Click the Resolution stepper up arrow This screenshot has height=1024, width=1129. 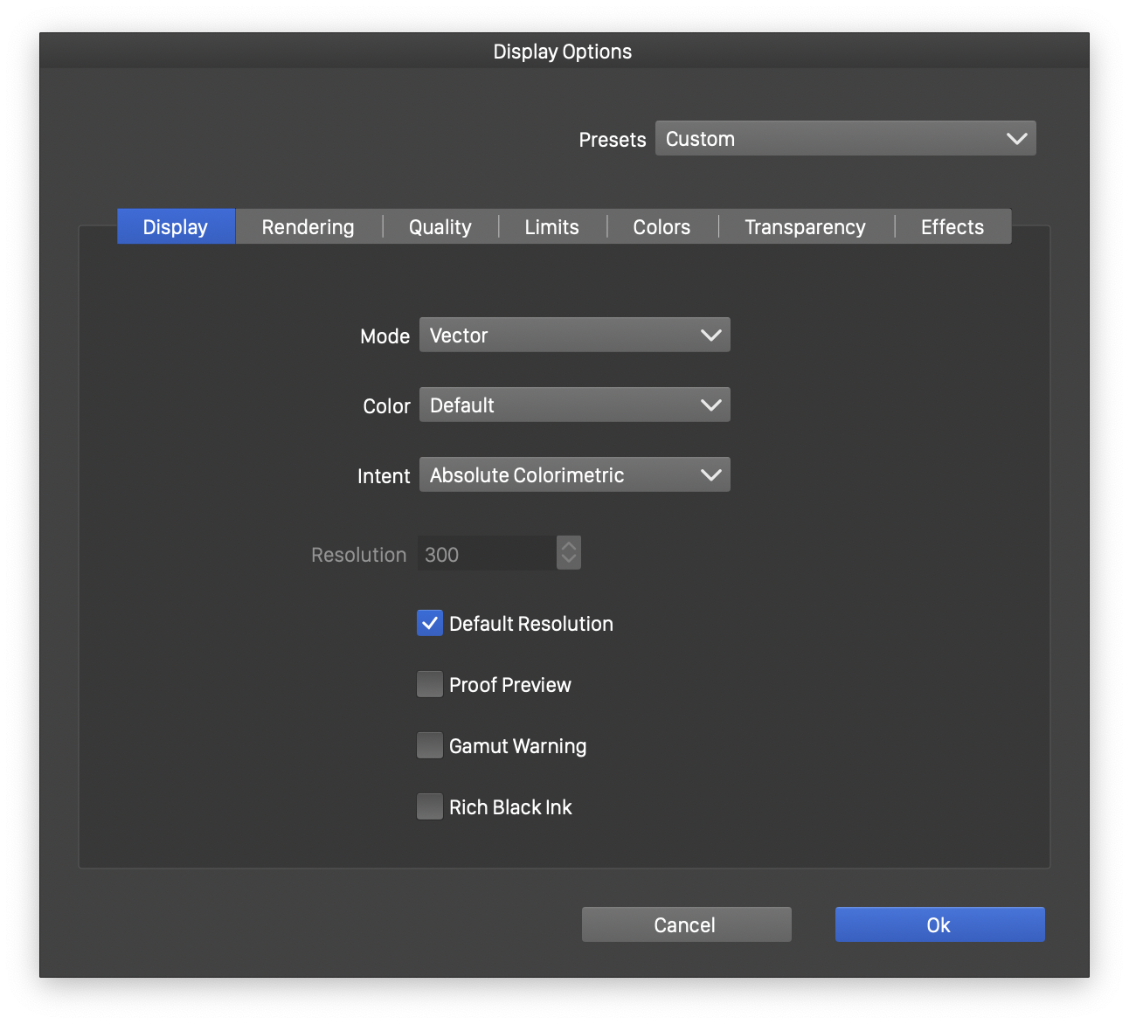click(569, 546)
